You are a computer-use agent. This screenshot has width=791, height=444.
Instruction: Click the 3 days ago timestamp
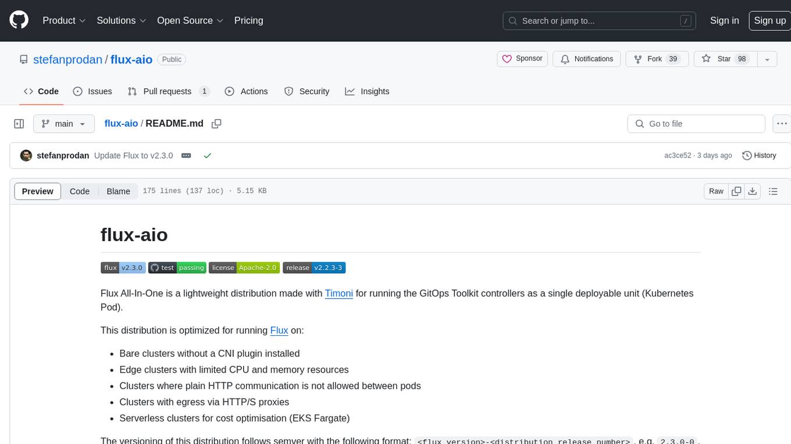(x=715, y=156)
